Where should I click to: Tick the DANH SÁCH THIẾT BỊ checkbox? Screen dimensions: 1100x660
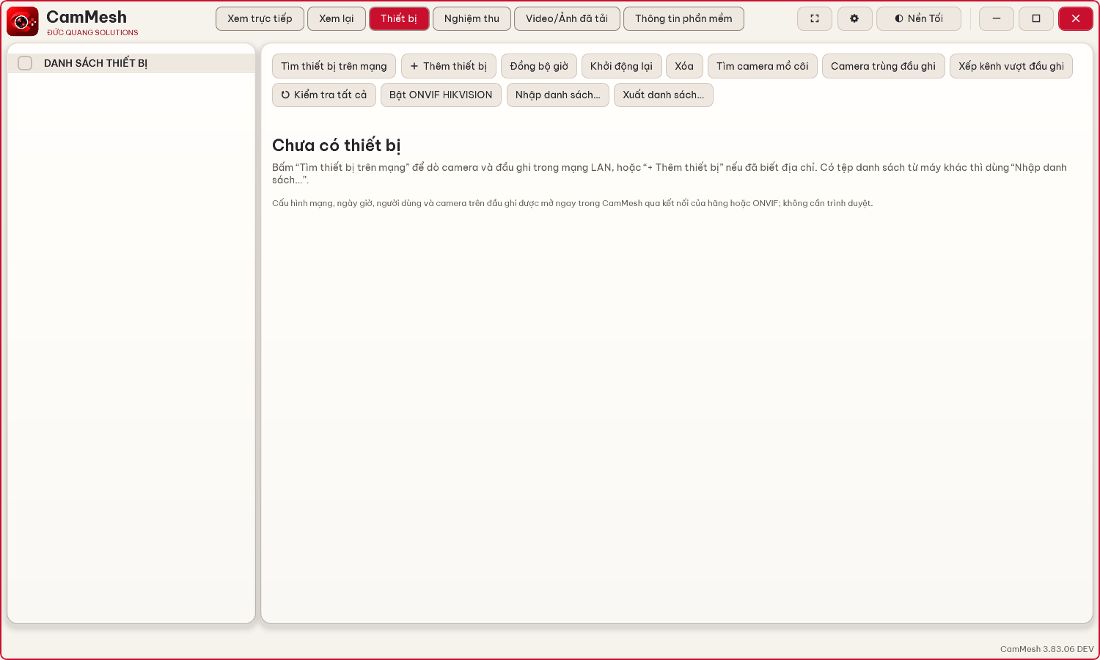[x=25, y=63]
